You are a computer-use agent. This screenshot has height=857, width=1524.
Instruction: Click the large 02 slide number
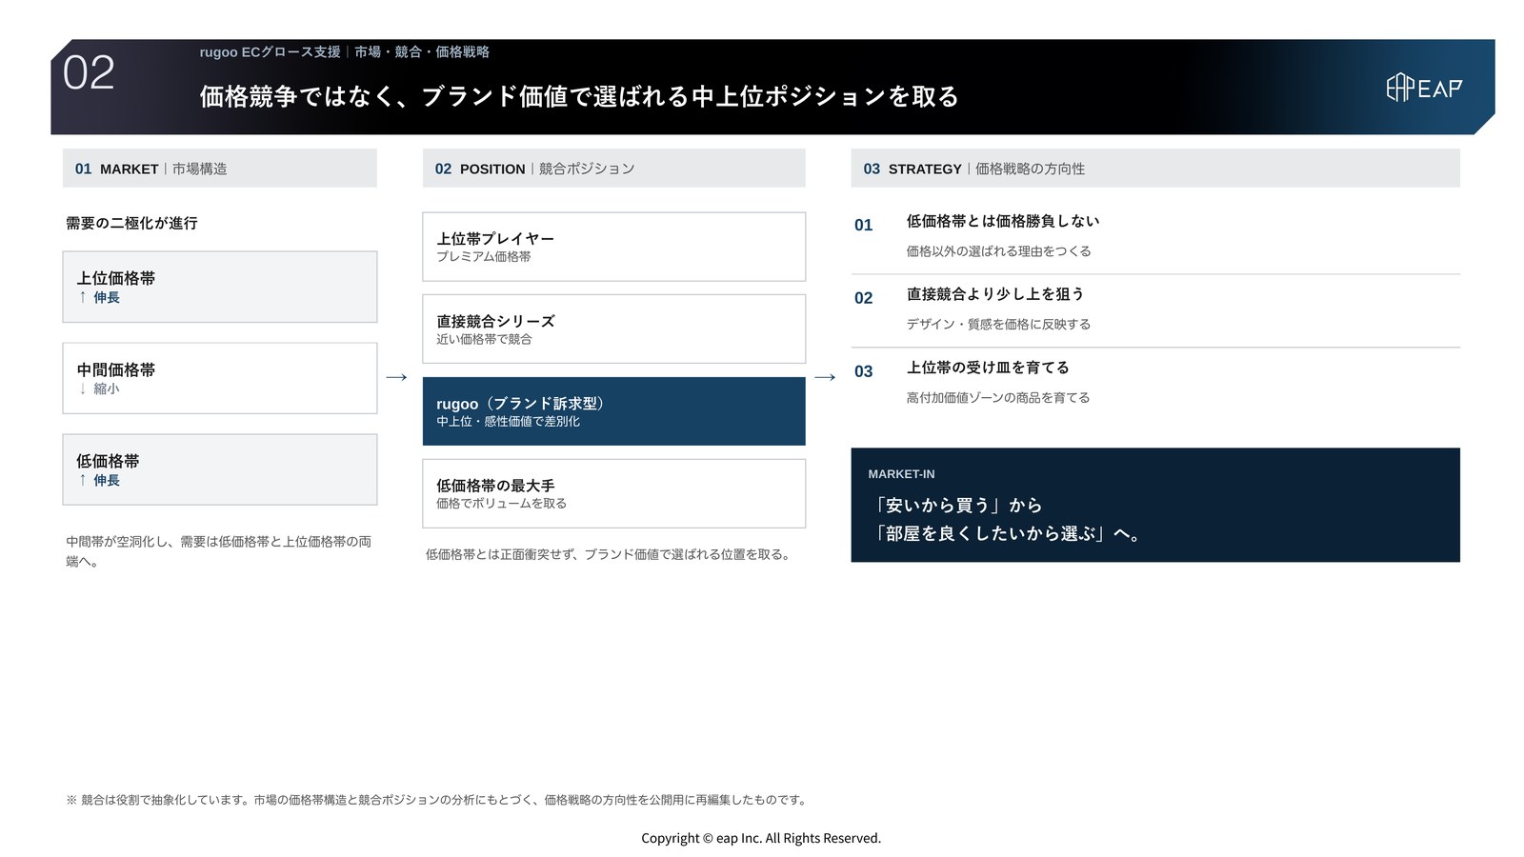(89, 73)
